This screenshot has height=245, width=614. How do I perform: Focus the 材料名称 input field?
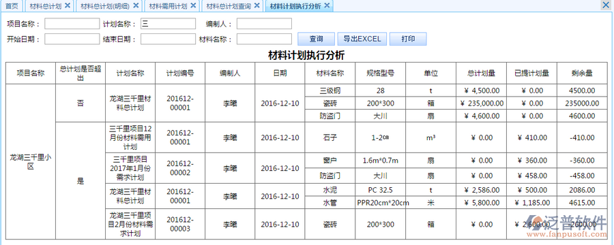[x=264, y=39]
